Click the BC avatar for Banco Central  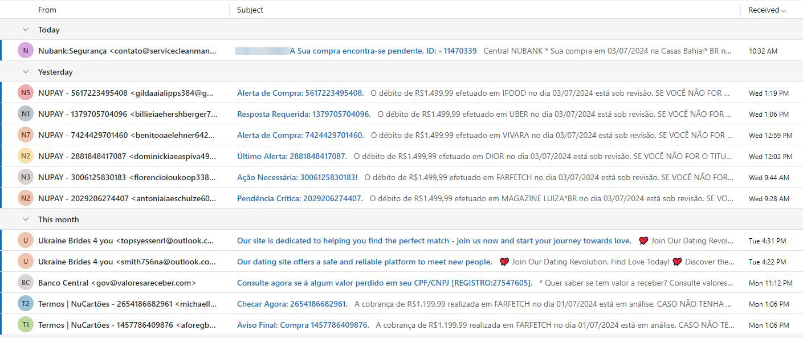pyautogui.click(x=26, y=283)
